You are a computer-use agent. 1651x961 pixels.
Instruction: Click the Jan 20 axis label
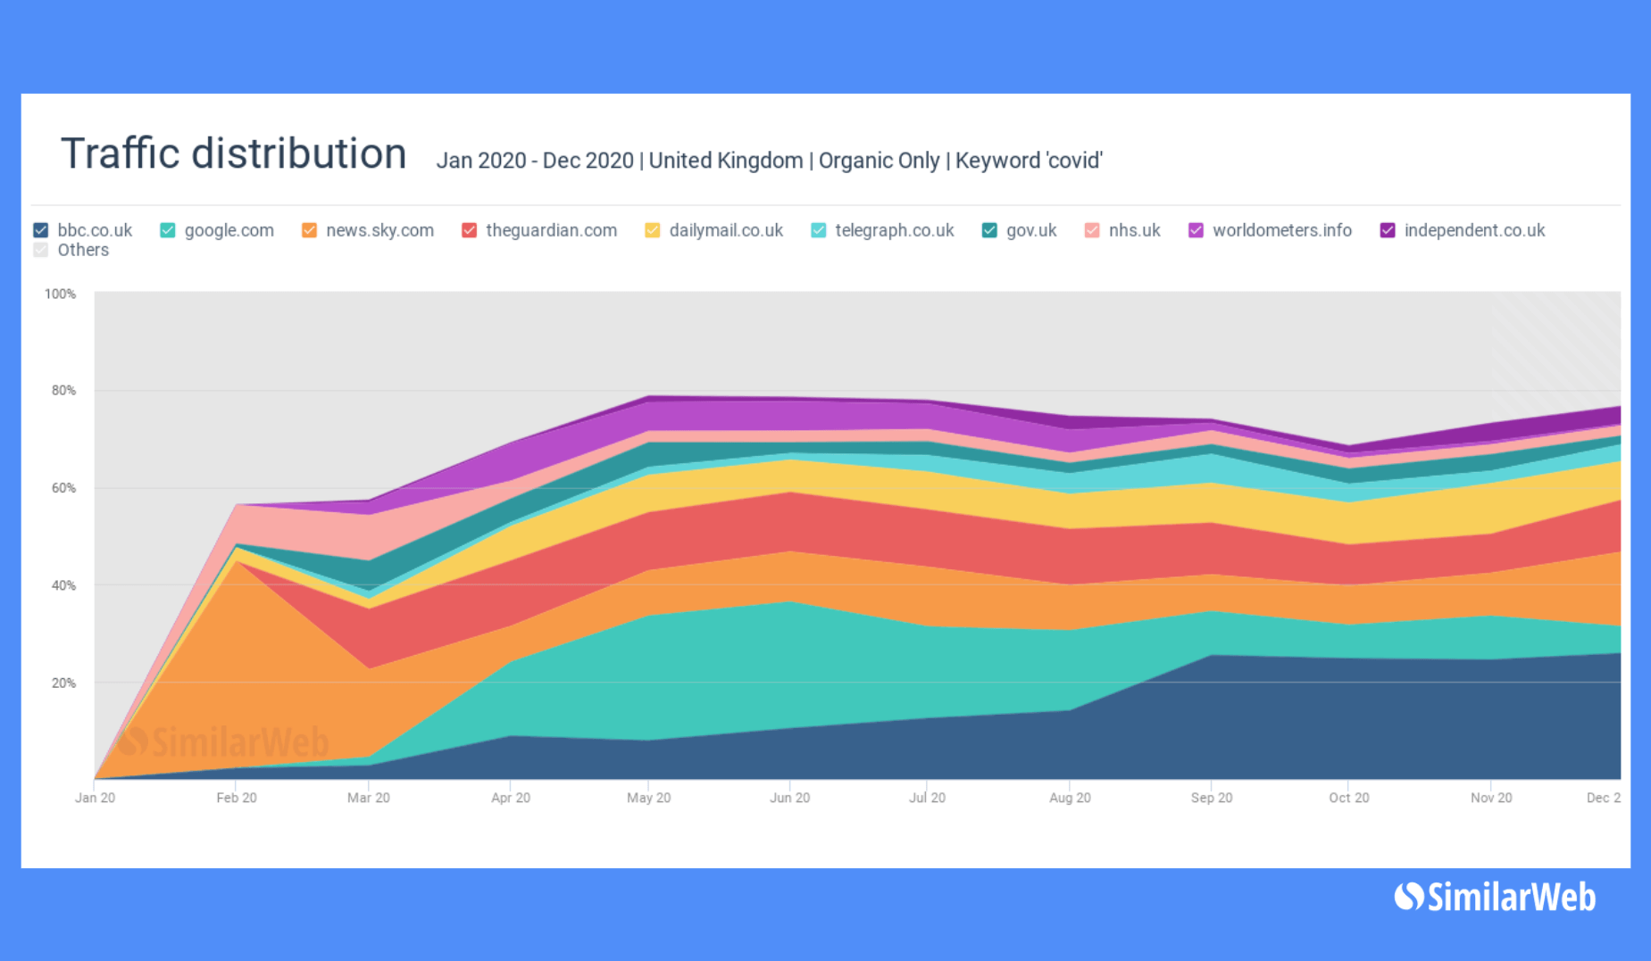95,798
